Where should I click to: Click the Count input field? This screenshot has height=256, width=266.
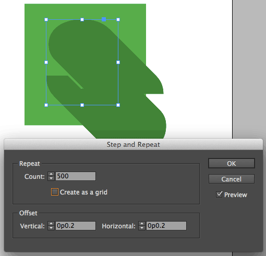[76, 176]
